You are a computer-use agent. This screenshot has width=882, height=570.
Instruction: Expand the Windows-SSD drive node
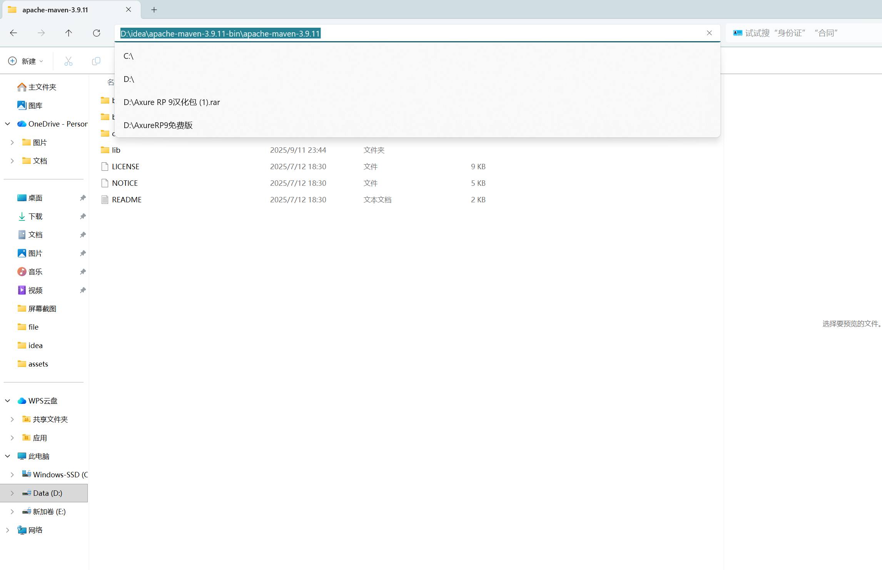coord(12,475)
